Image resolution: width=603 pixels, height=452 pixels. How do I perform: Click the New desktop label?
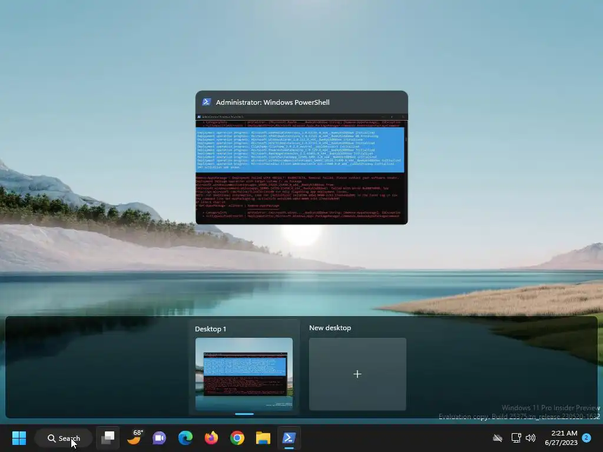click(330, 328)
